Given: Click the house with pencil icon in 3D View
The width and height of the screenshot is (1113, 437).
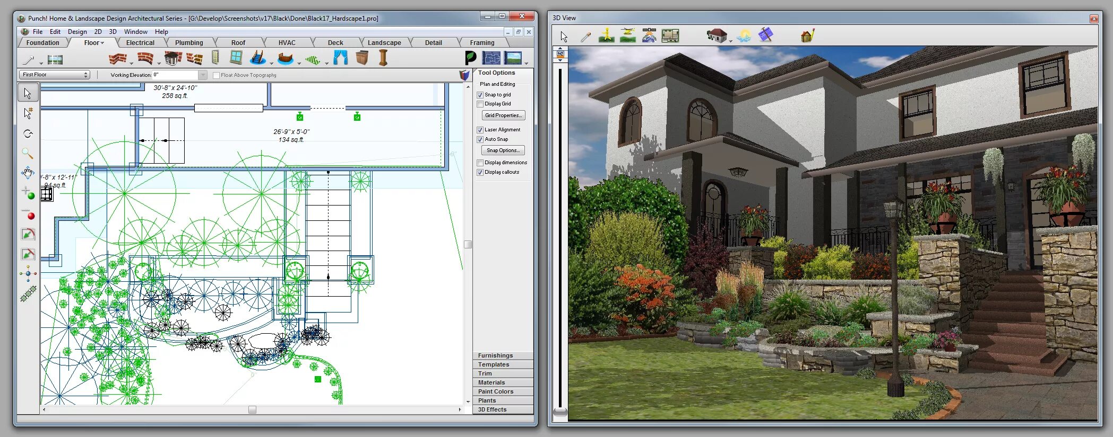Looking at the screenshot, I should [807, 36].
